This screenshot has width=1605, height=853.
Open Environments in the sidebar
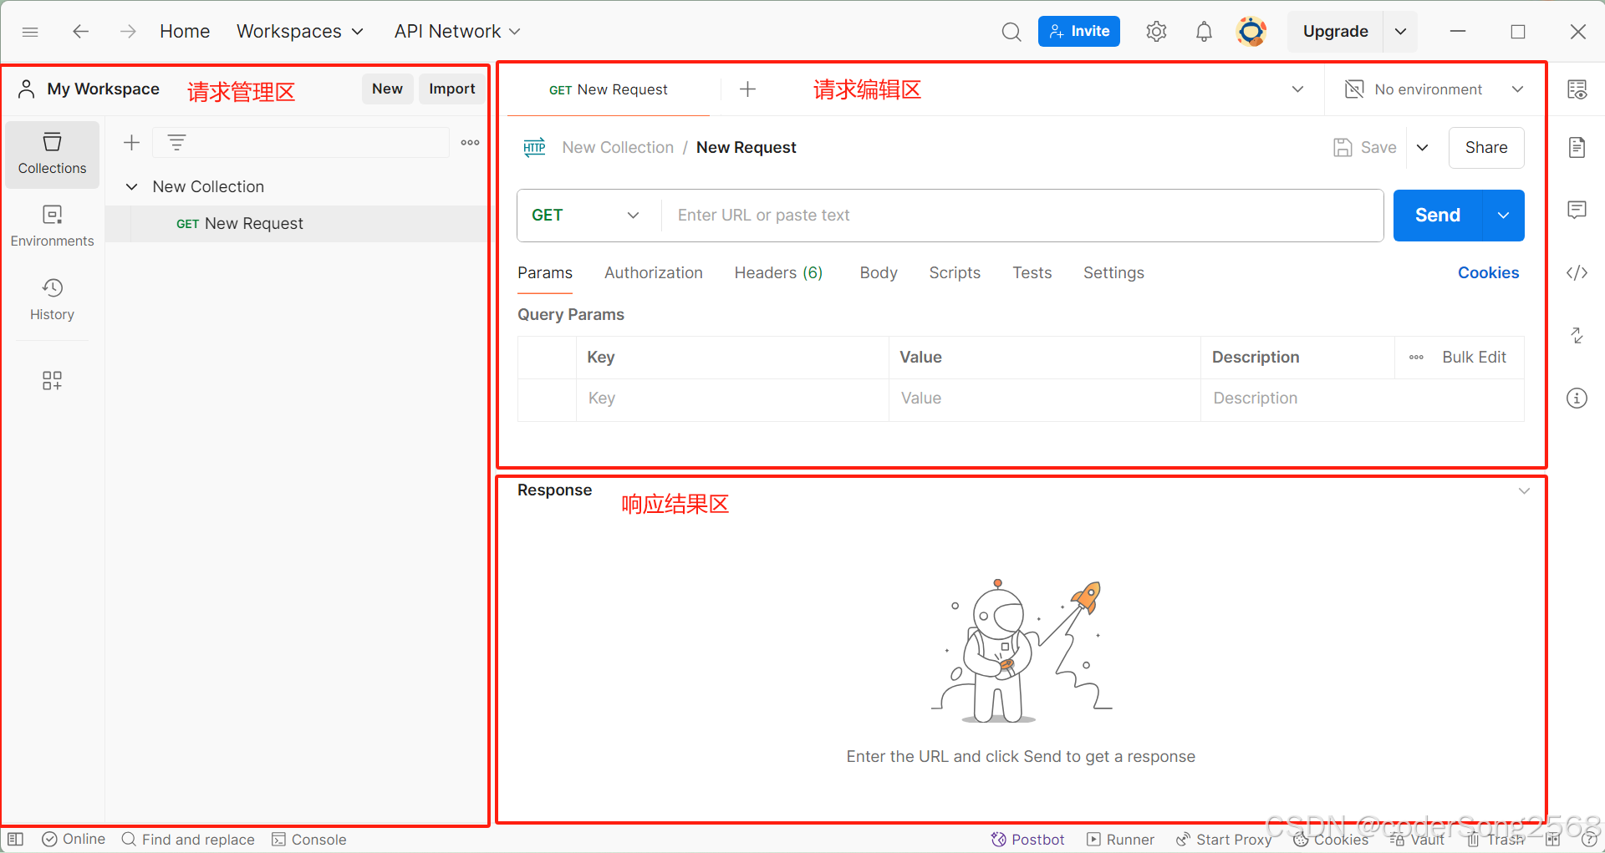[x=53, y=227]
